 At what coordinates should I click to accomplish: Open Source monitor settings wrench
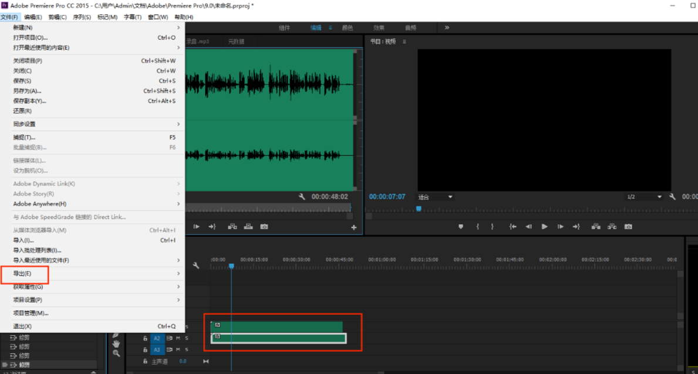[302, 196]
